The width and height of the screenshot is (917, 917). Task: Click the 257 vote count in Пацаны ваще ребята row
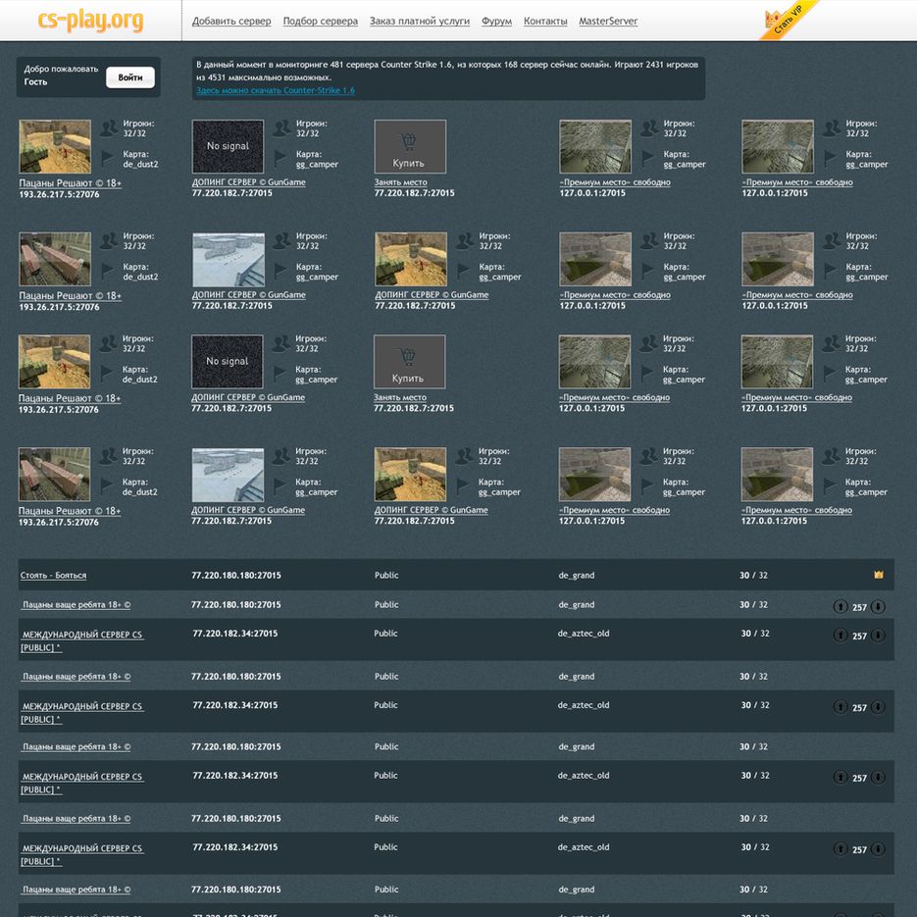click(859, 608)
